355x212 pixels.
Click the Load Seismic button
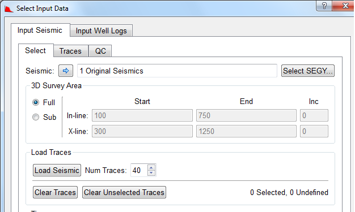57,170
